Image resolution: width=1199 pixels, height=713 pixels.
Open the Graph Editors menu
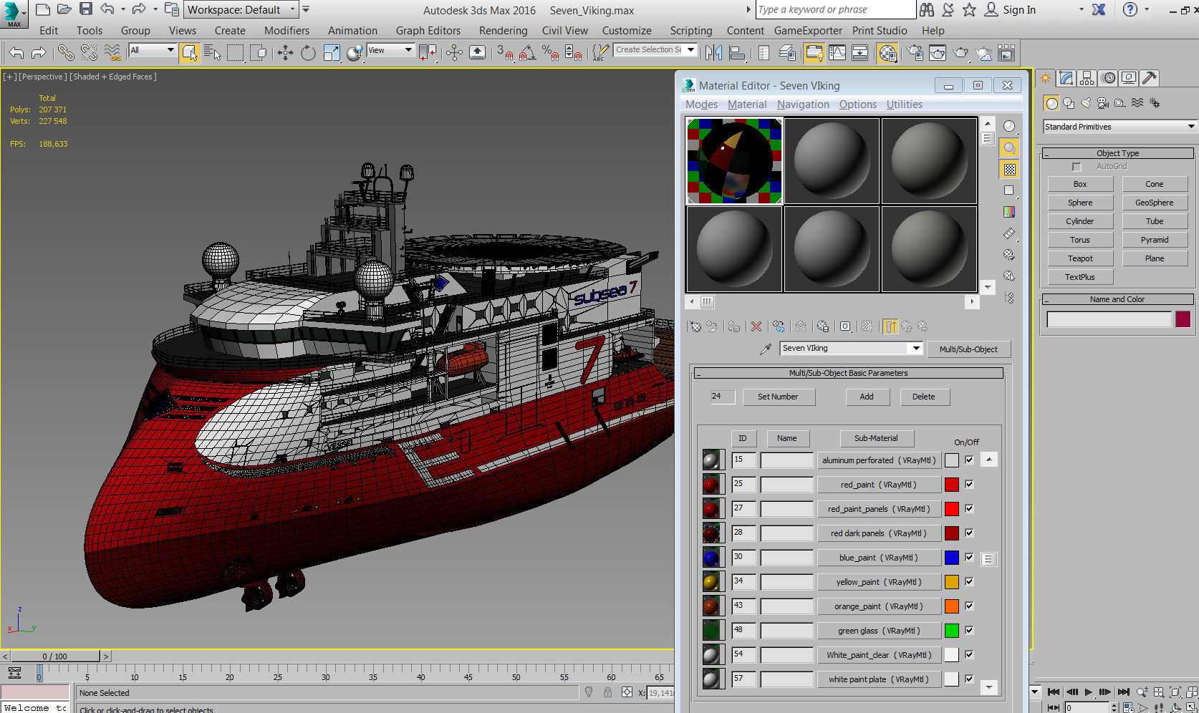tap(428, 31)
